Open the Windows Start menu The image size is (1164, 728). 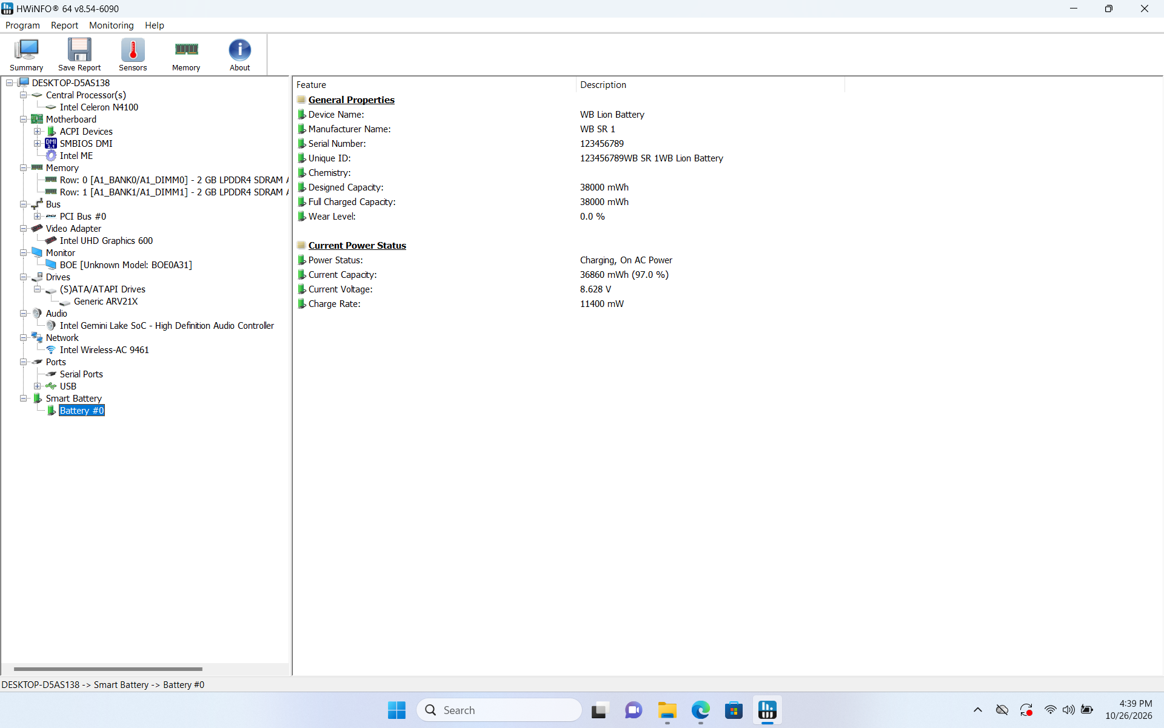tap(396, 710)
